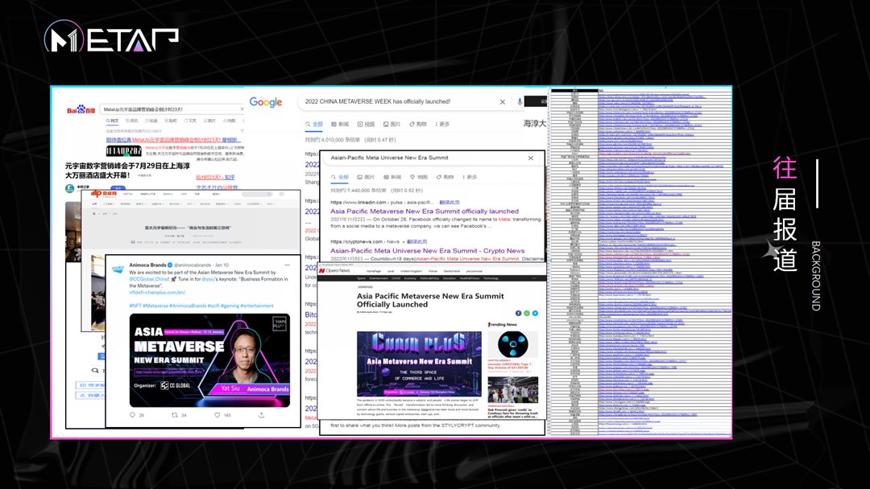Click tweet reply icon with 26
870x489 pixels.
click(133, 415)
